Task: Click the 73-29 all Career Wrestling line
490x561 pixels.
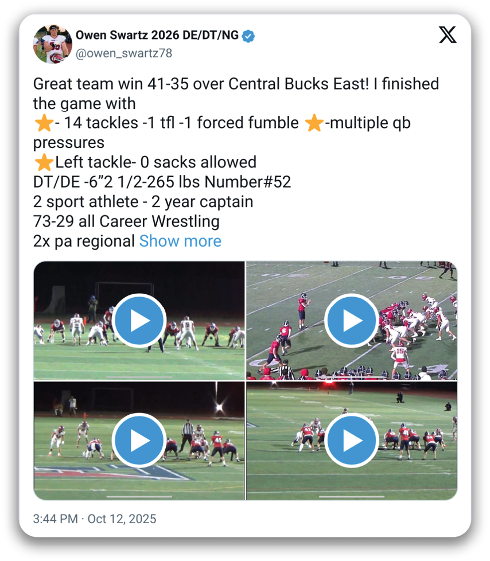Action: (x=126, y=221)
